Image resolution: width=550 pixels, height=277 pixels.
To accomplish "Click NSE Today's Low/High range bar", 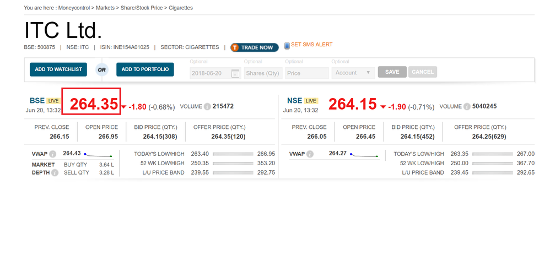I will (493, 154).
